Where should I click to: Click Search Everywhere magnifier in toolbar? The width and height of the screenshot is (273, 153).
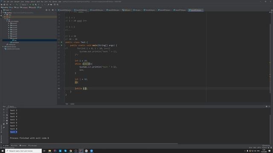58,5
